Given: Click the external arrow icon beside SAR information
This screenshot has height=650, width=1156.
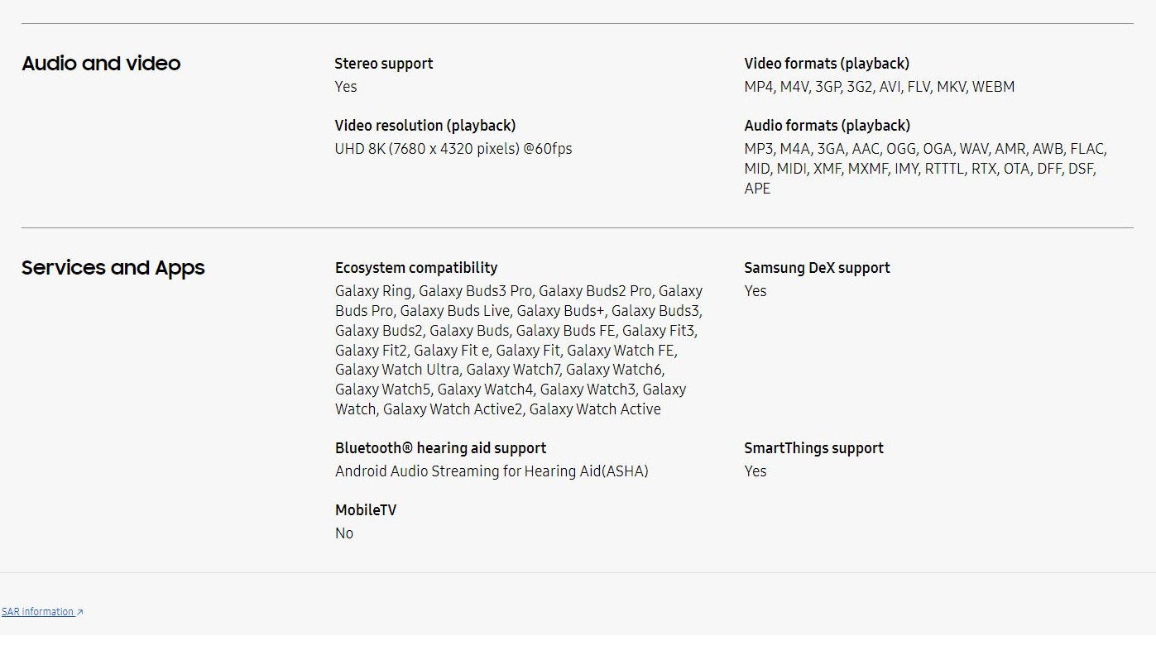Looking at the screenshot, I should pyautogui.click(x=80, y=613).
